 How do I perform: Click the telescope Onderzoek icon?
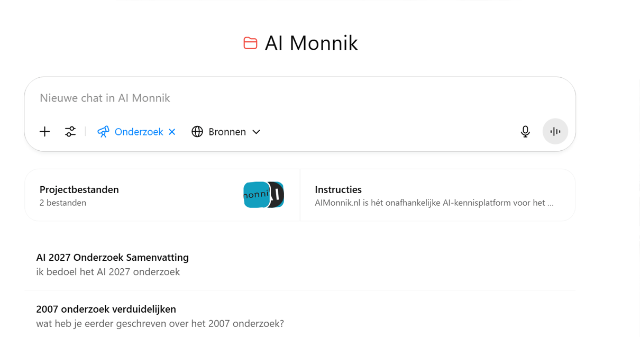[x=103, y=132]
